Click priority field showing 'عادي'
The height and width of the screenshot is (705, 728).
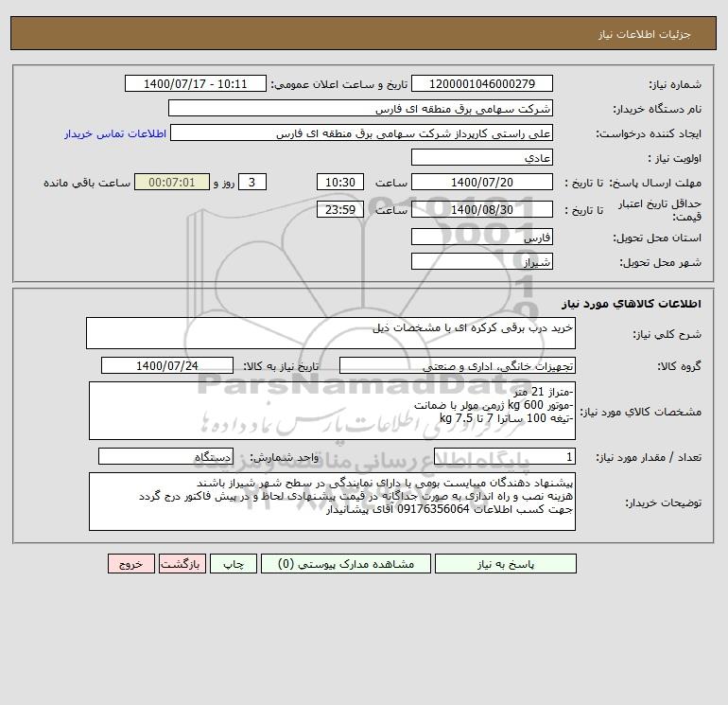pos(482,157)
